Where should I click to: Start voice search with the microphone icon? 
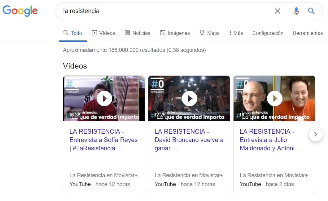tap(296, 11)
